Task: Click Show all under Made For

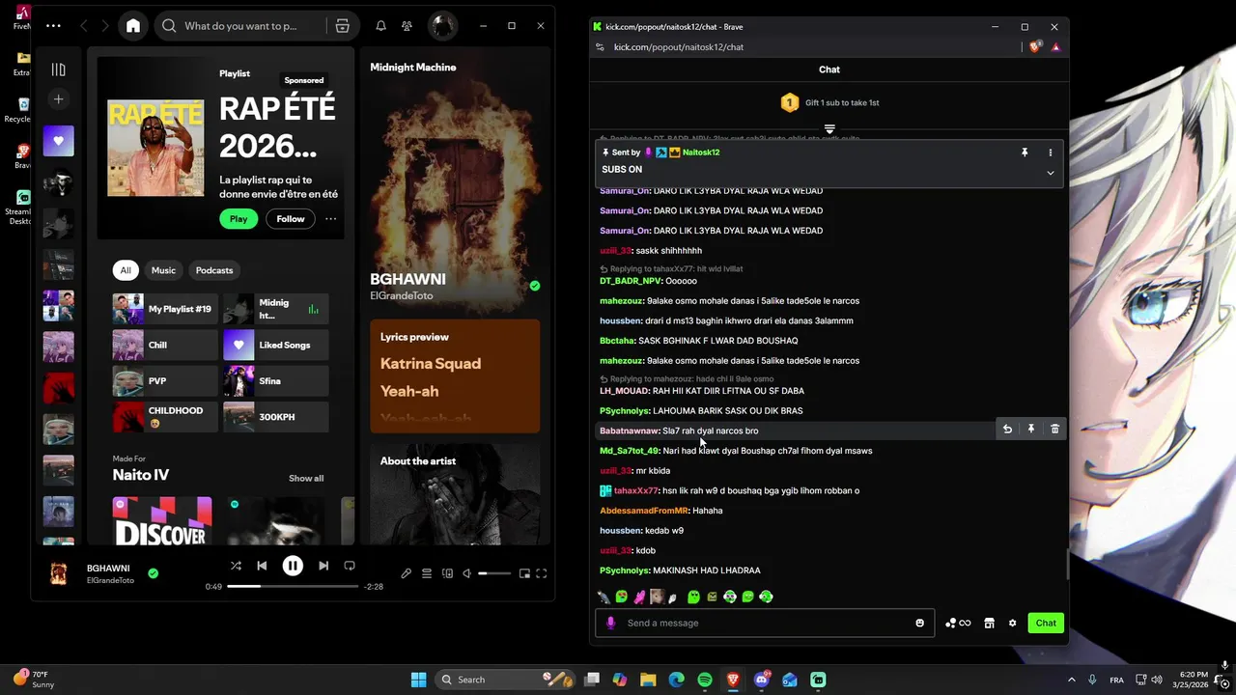Action: tap(306, 478)
